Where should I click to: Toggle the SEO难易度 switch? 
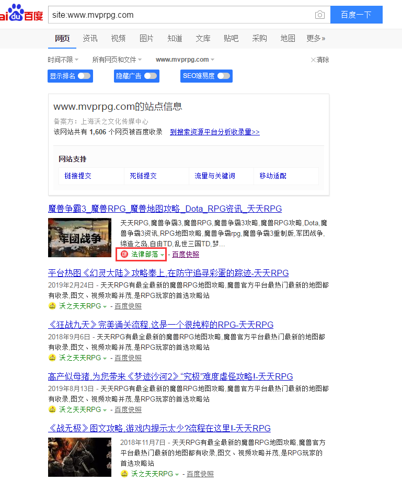[224, 76]
